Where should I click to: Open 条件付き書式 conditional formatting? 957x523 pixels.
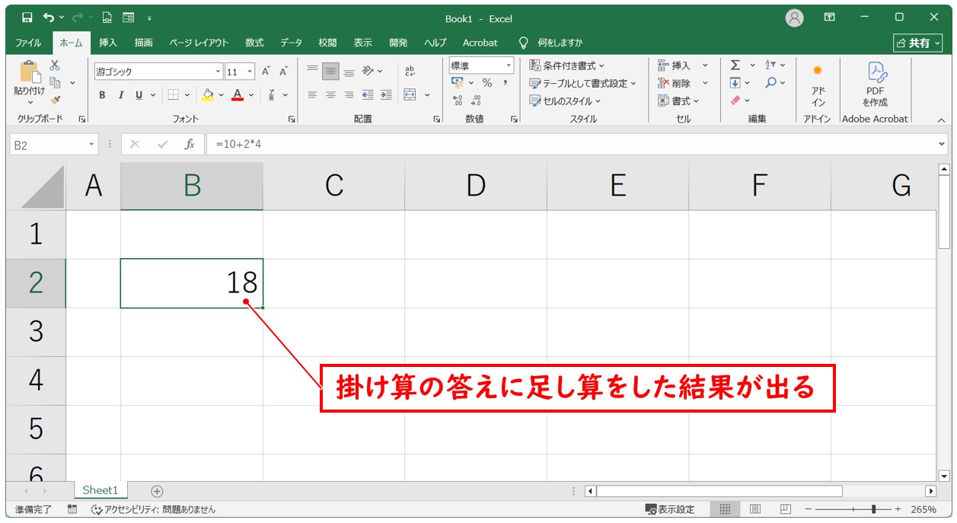point(567,65)
